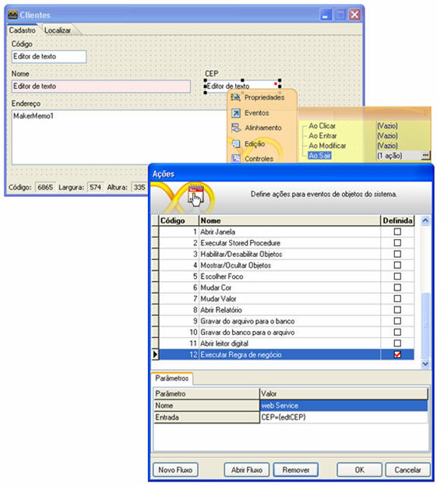The width and height of the screenshot is (437, 486).
Task: Switch to the Localizar tab
Action: pos(58,30)
